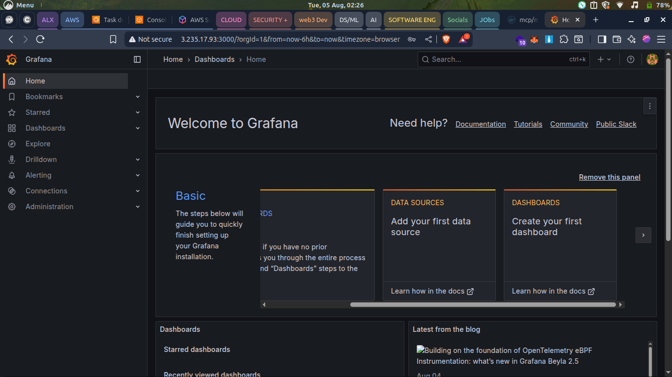Open the SOFTWARE ENG tab group
Image resolution: width=672 pixels, height=377 pixels.
pyautogui.click(x=412, y=20)
